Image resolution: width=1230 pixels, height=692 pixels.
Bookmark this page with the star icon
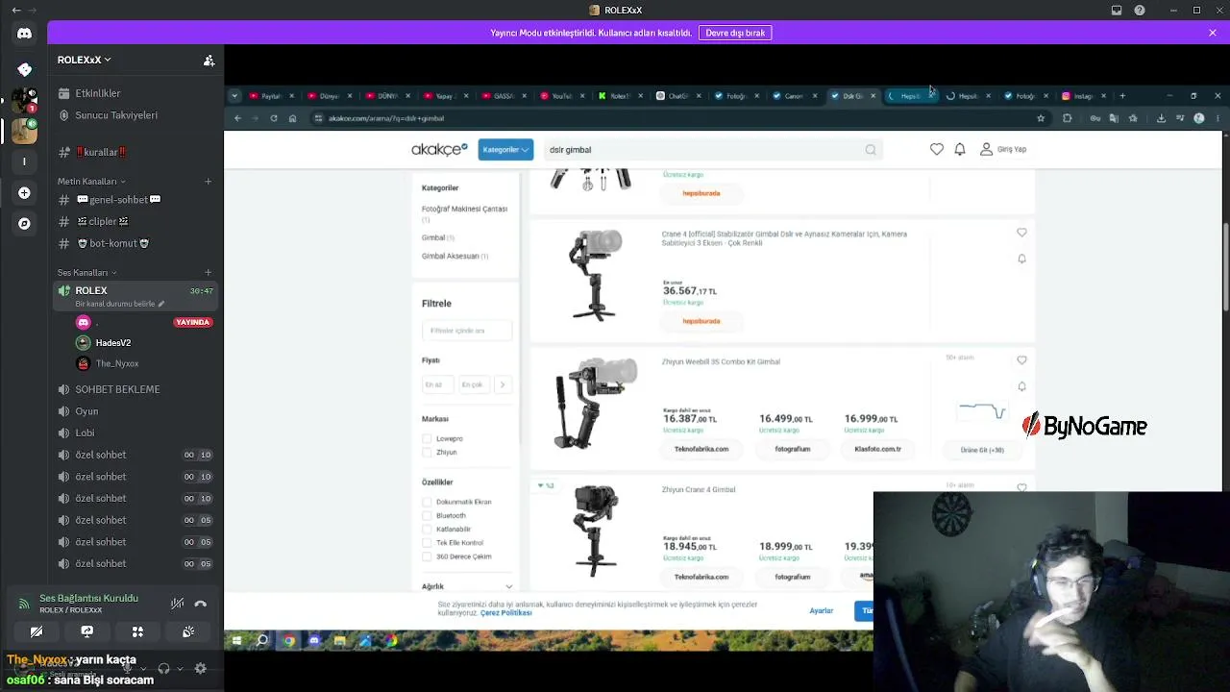pyautogui.click(x=1041, y=118)
